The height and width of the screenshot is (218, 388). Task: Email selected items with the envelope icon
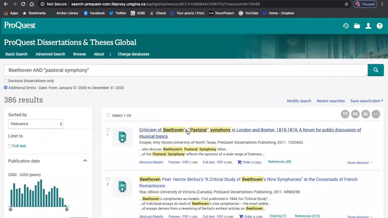(355, 114)
